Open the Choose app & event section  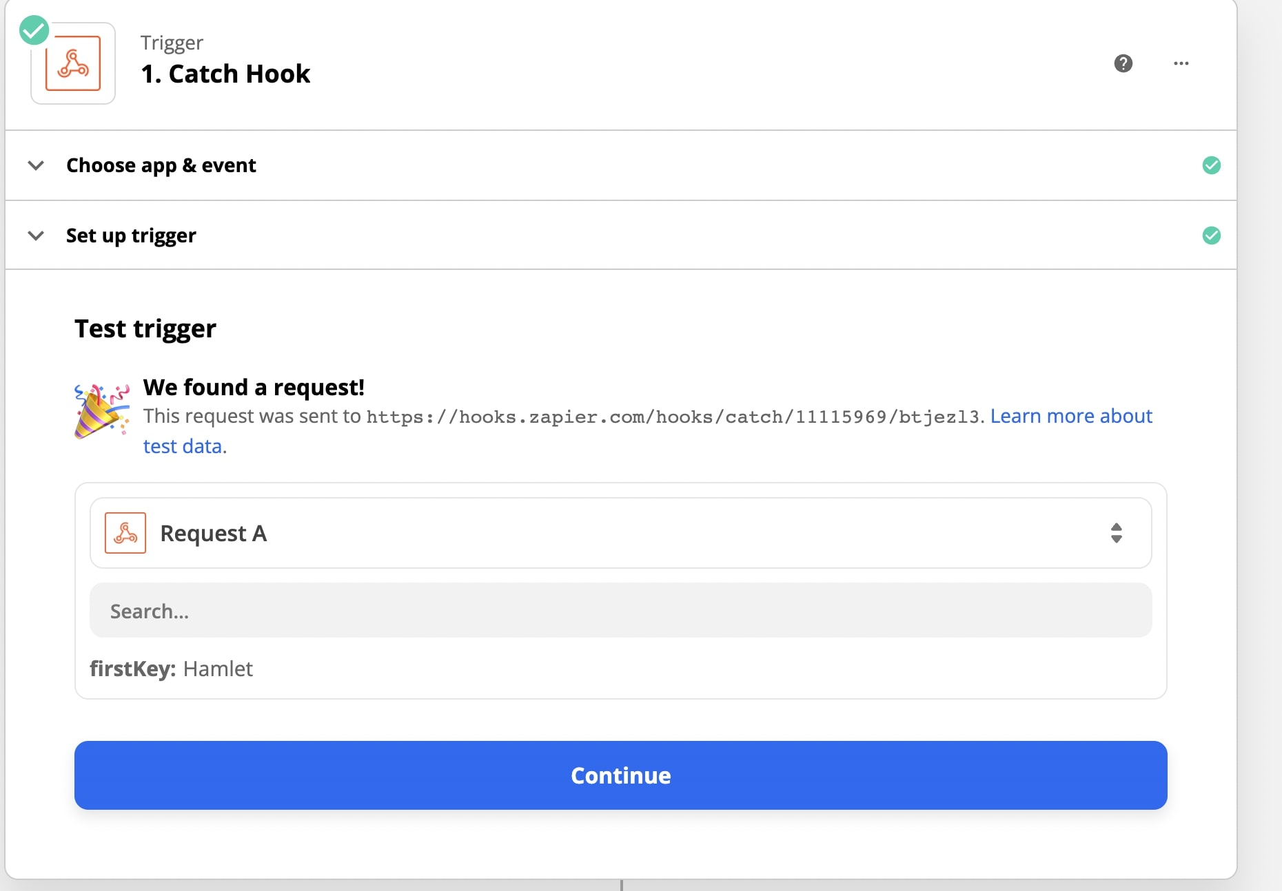(620, 165)
